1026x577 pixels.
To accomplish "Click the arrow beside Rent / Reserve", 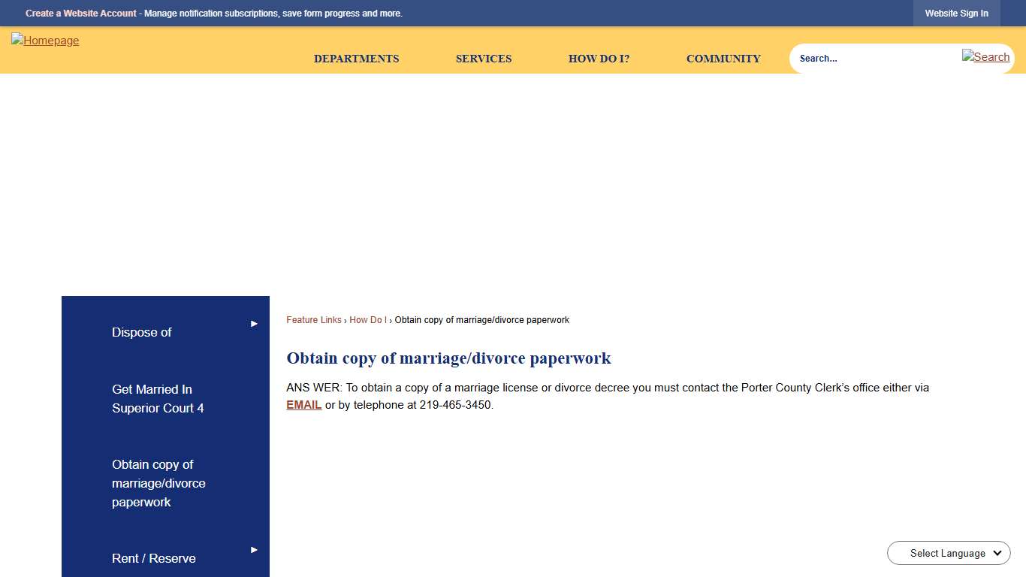I will [x=253, y=549].
